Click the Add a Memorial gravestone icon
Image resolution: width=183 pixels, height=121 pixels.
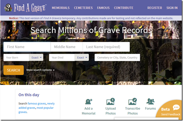coord(89,102)
